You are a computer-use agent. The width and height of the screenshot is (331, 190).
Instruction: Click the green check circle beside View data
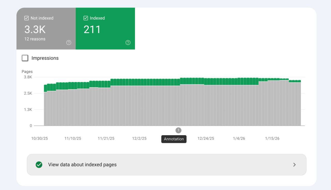coord(39,164)
